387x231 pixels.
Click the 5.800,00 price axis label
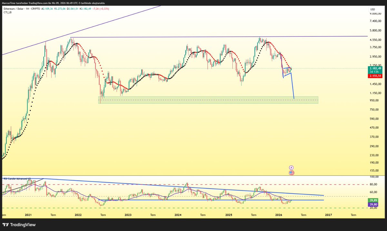(x=376, y=31)
